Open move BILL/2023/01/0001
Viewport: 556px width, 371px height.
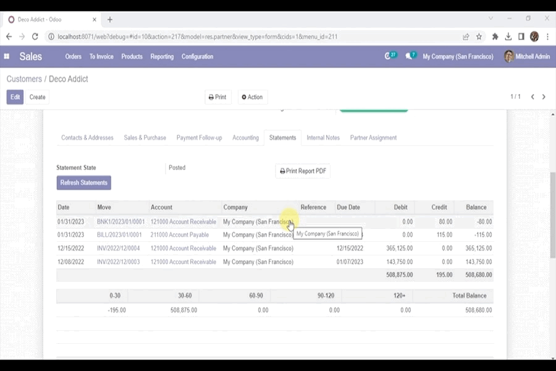point(119,235)
